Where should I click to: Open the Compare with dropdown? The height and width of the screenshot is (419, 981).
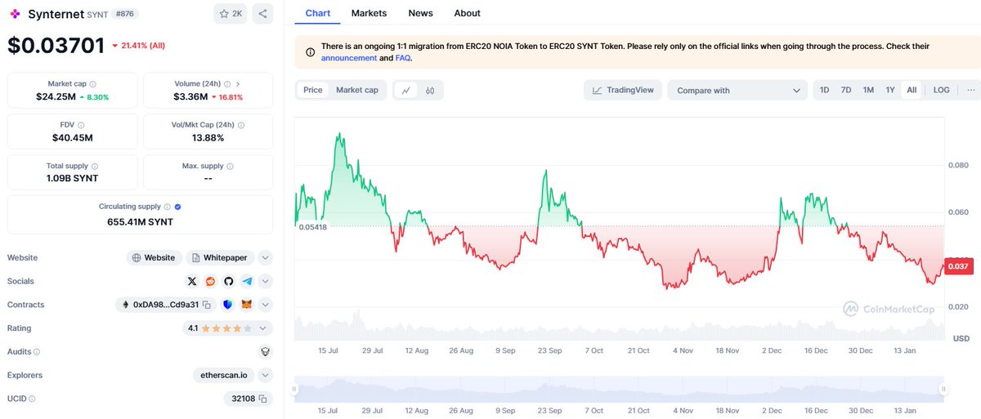pos(737,90)
